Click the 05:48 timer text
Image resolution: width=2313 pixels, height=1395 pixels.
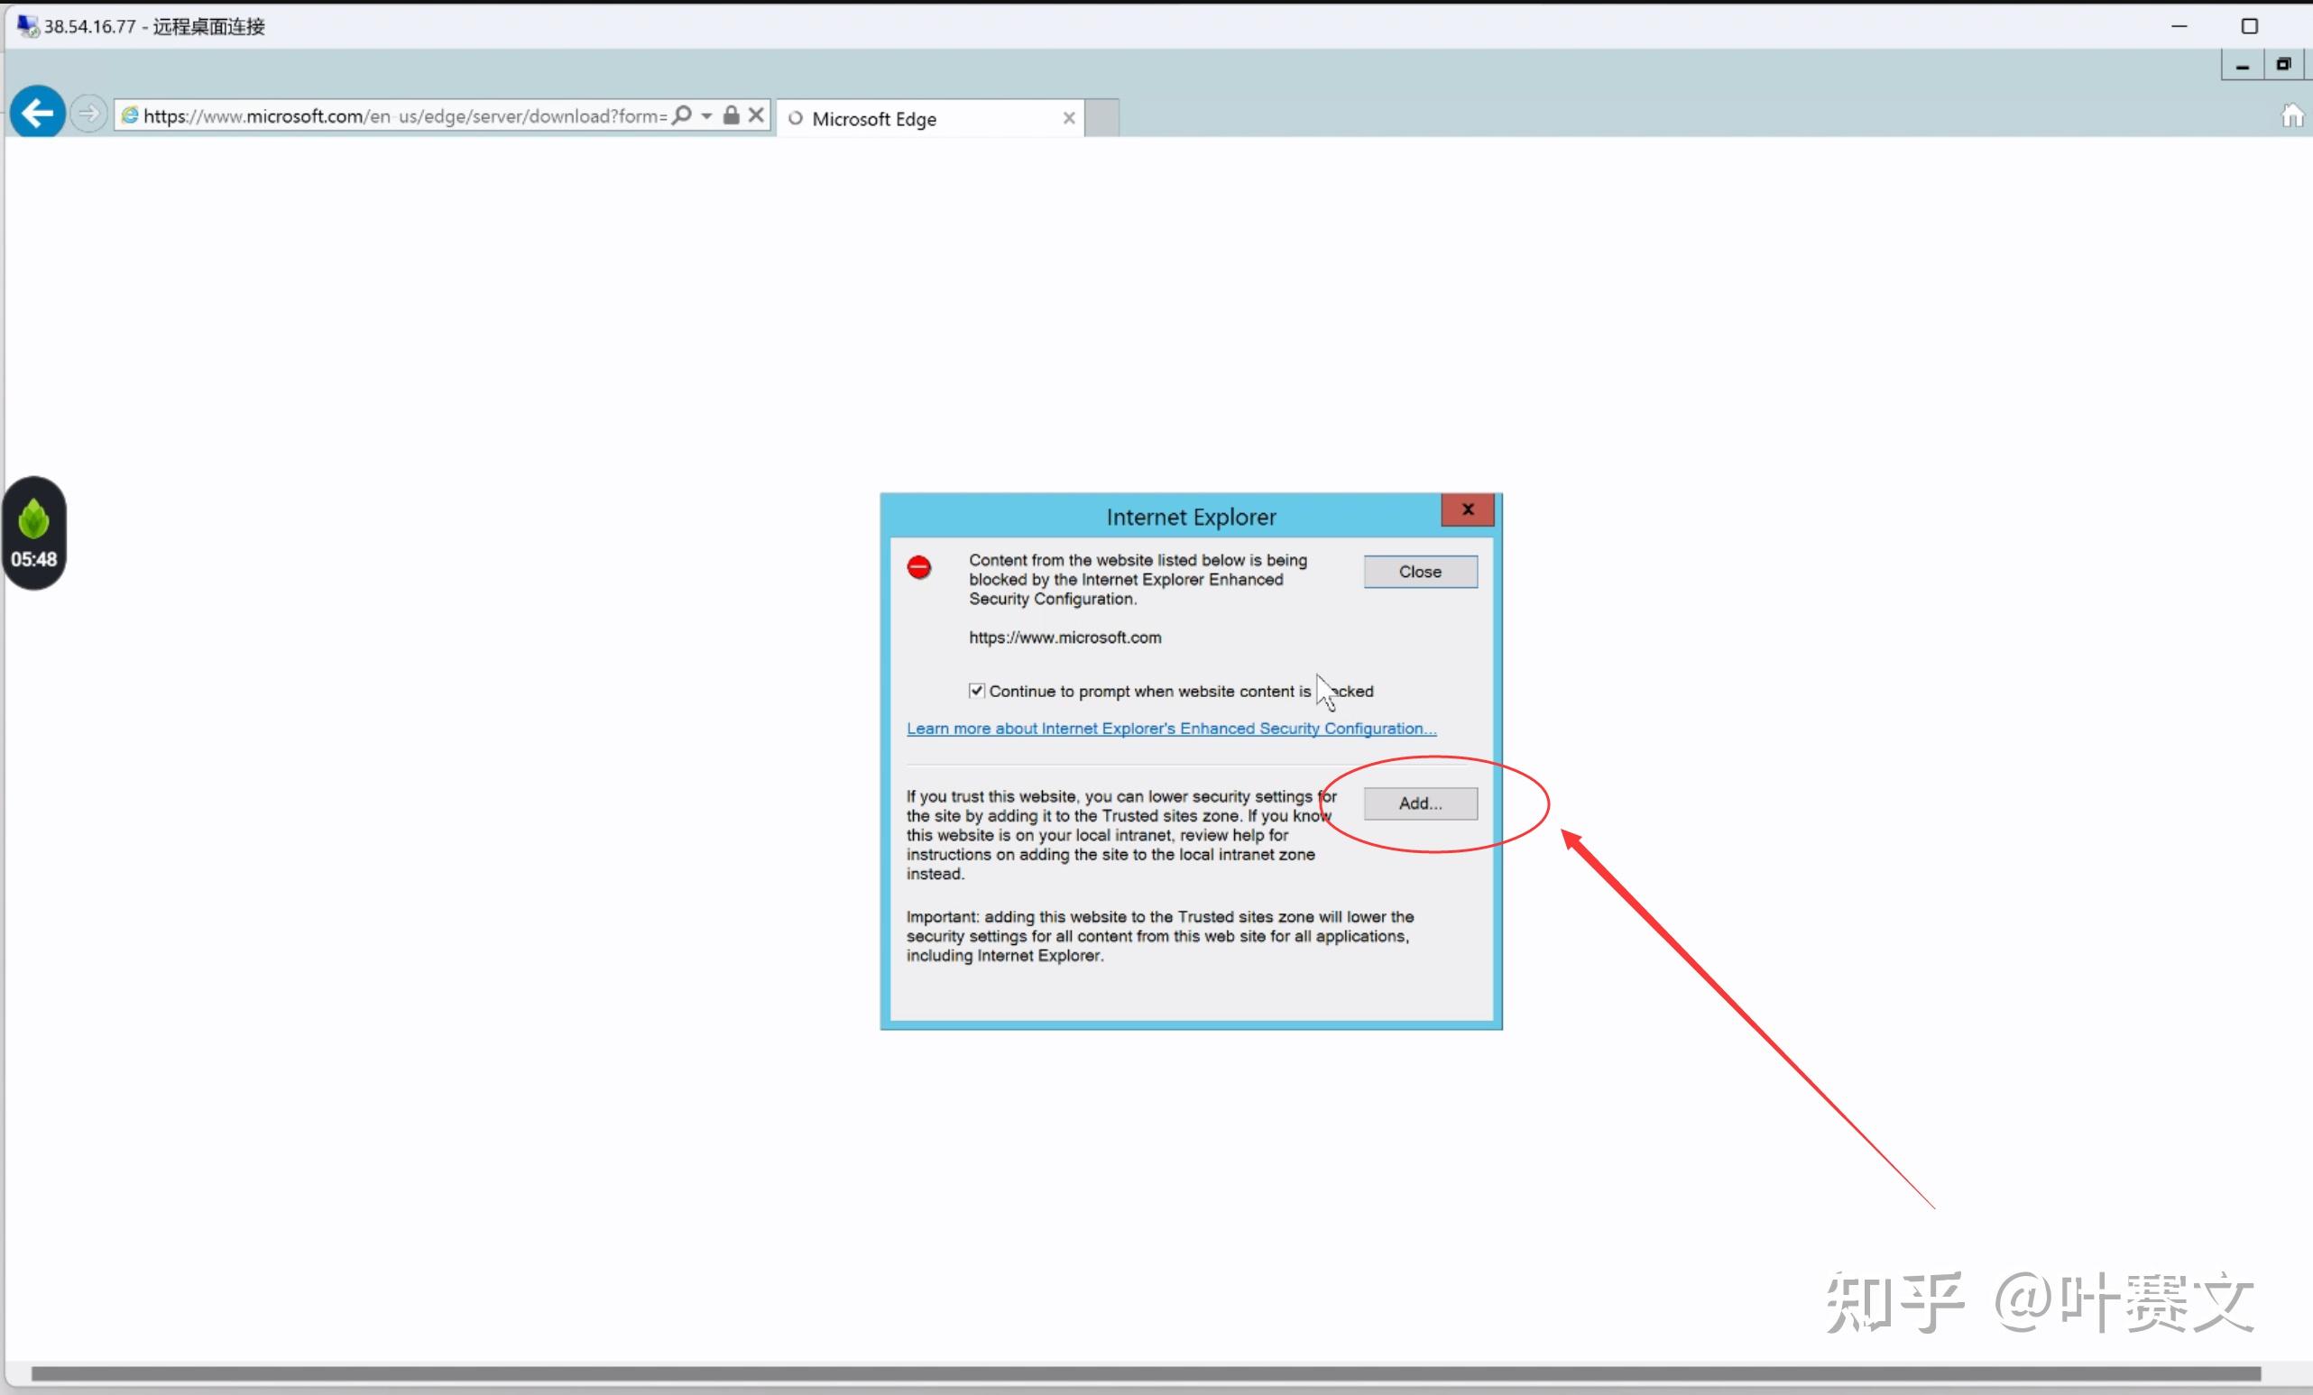tap(33, 559)
